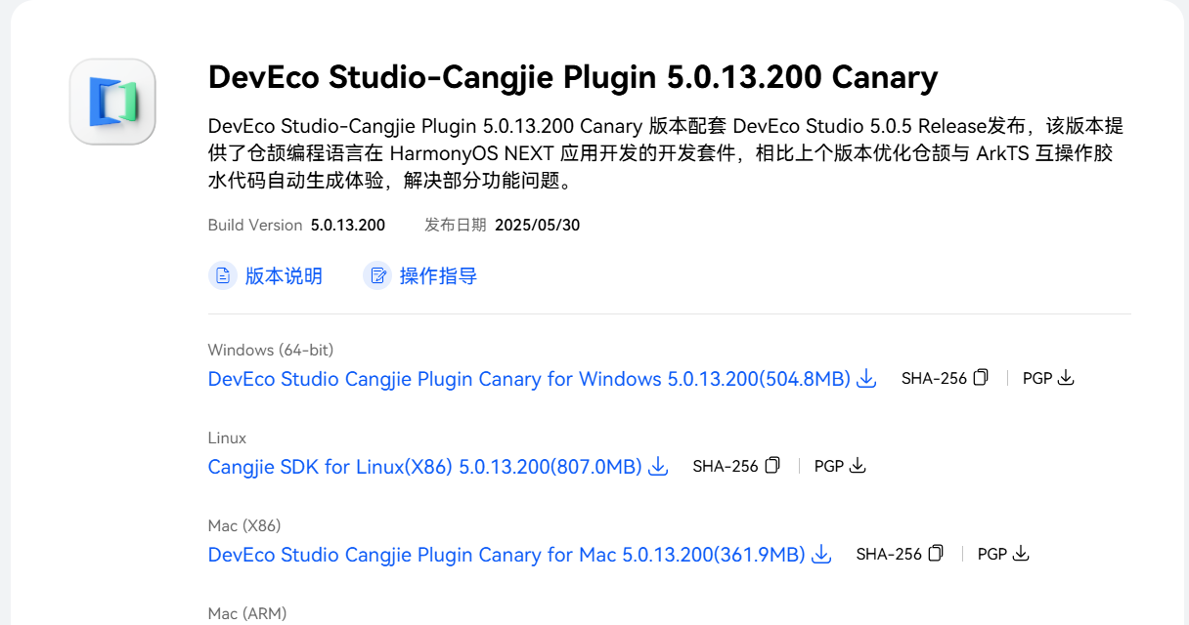Click the 操作指导 edit-note icon
Viewport: 1189px width, 625px height.
click(377, 276)
